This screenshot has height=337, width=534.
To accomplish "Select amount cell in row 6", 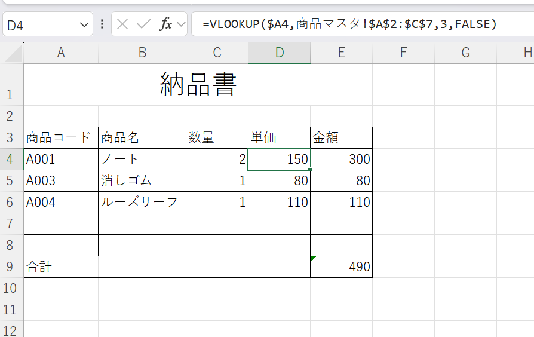I will [342, 202].
